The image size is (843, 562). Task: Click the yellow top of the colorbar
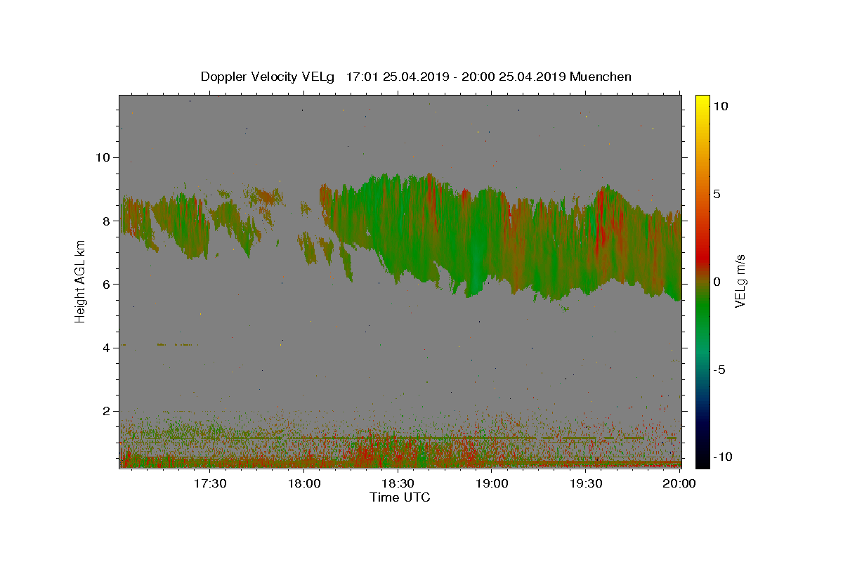pos(702,102)
